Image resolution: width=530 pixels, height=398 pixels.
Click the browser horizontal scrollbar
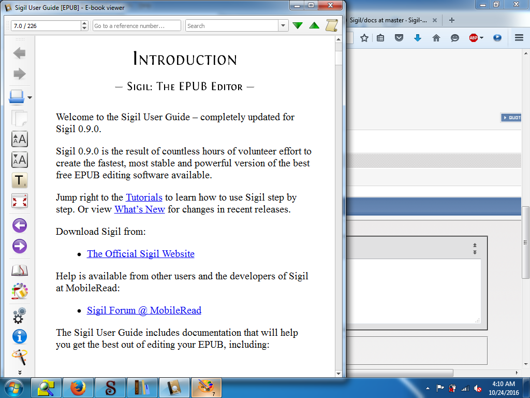(x=400, y=373)
